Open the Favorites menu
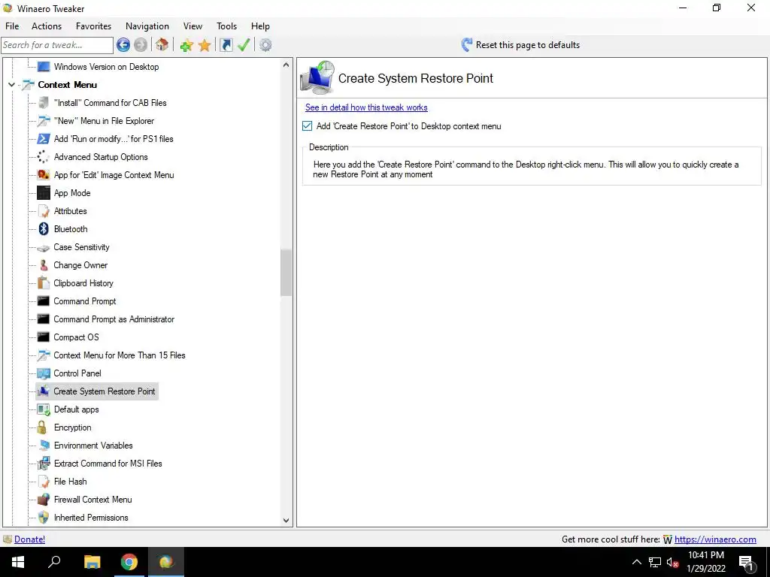This screenshot has height=577, width=770. pos(93,26)
